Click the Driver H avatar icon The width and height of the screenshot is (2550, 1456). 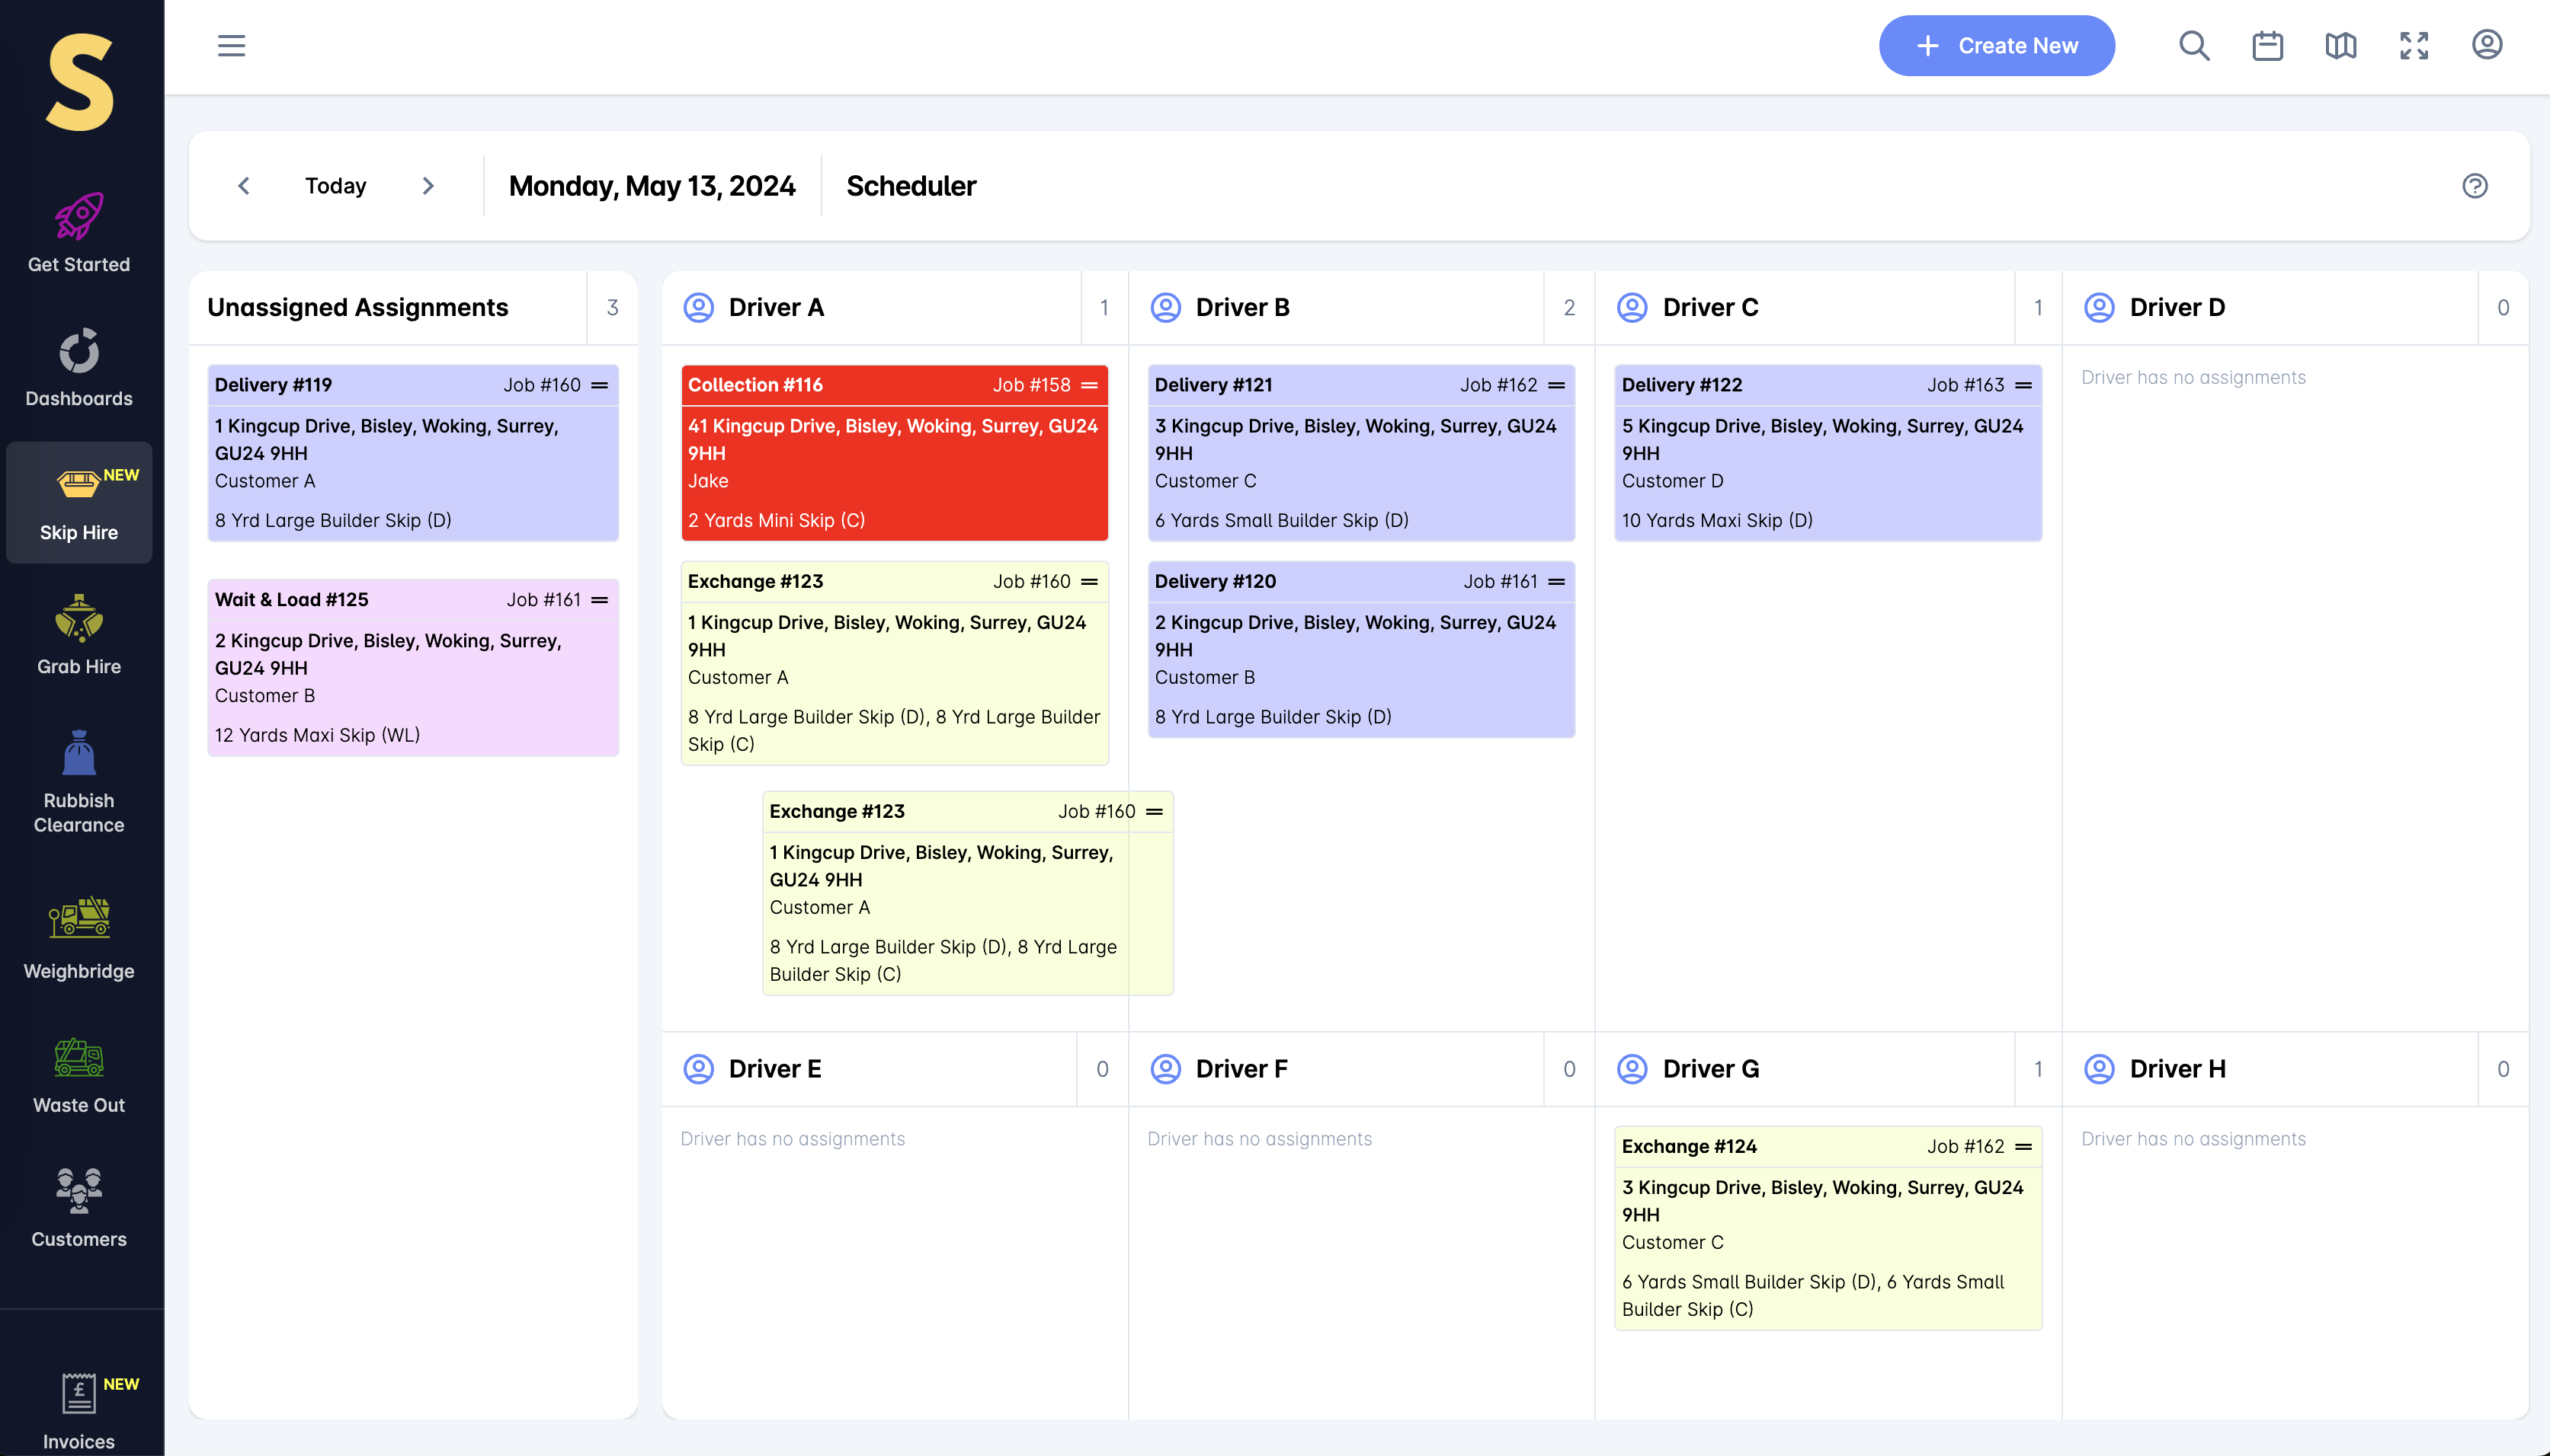point(2099,1069)
